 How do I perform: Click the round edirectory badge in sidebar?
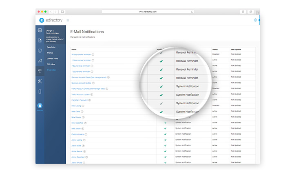(40, 105)
